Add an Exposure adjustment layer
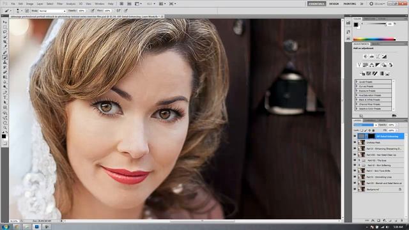Viewport: 409px width, 230px height. tap(384, 56)
